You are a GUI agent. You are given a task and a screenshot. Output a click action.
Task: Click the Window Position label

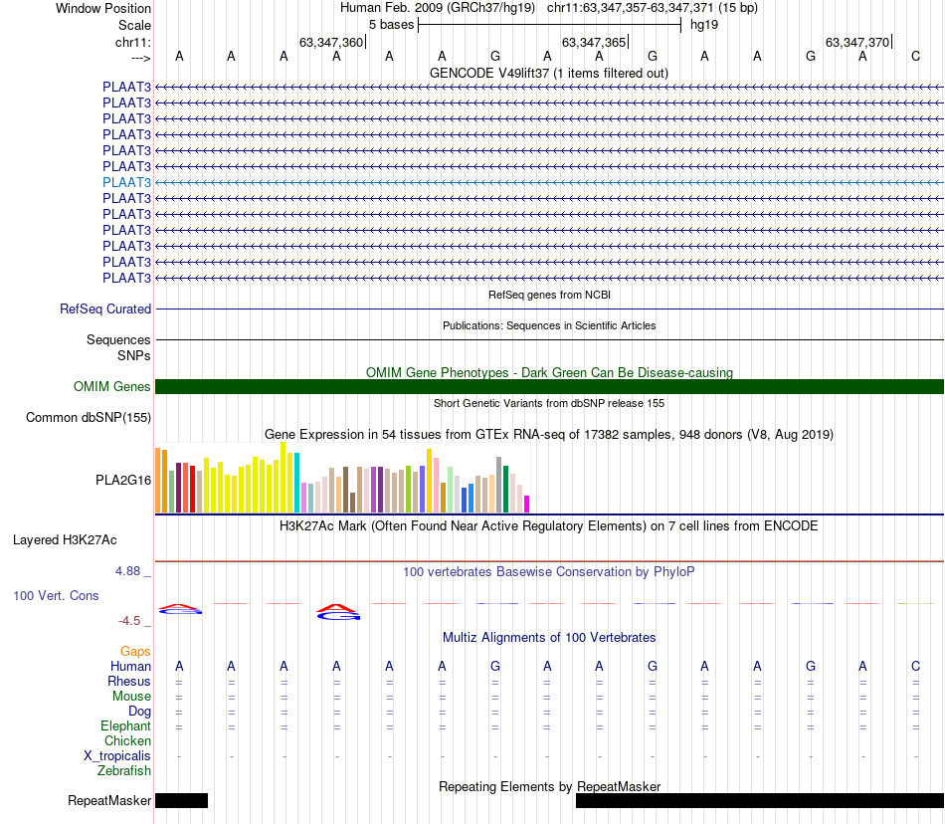103,8
